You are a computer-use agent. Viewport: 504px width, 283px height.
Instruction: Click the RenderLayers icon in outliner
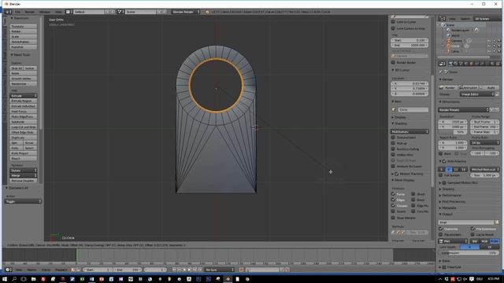click(x=448, y=30)
